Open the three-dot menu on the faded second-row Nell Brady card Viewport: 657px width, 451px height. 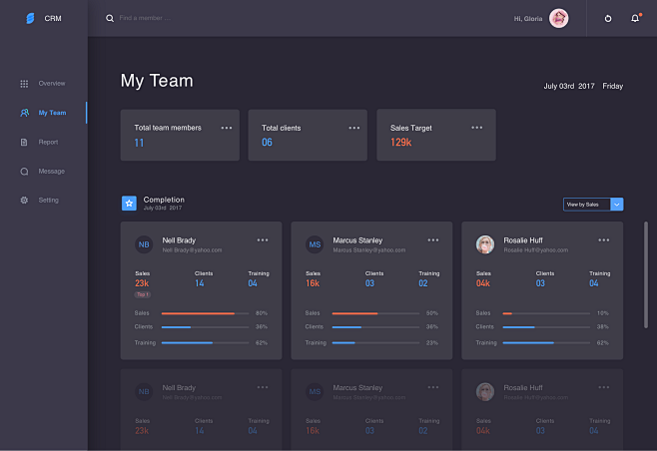tap(263, 387)
